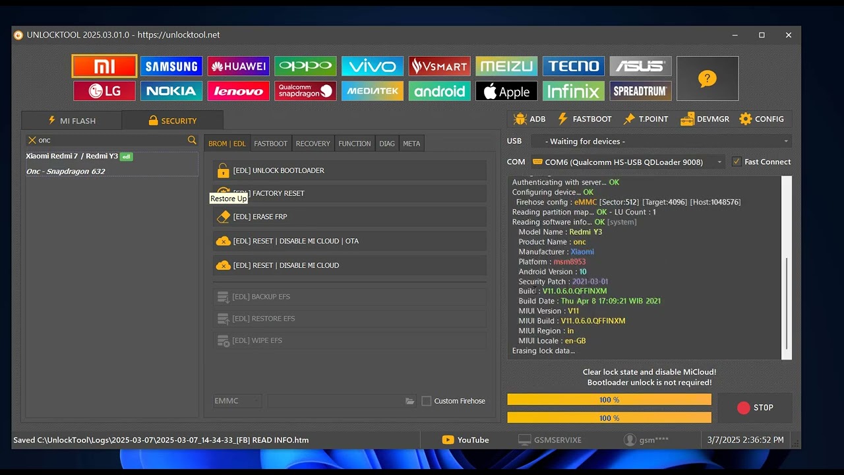Choose the Infinix brand logo
Screen dimensions: 844x475
coord(574,91)
